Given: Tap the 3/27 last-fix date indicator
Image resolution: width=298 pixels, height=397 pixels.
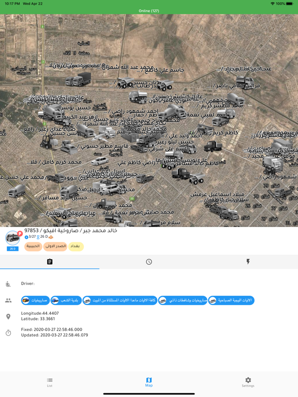Looking at the screenshot, I should coord(31,237).
